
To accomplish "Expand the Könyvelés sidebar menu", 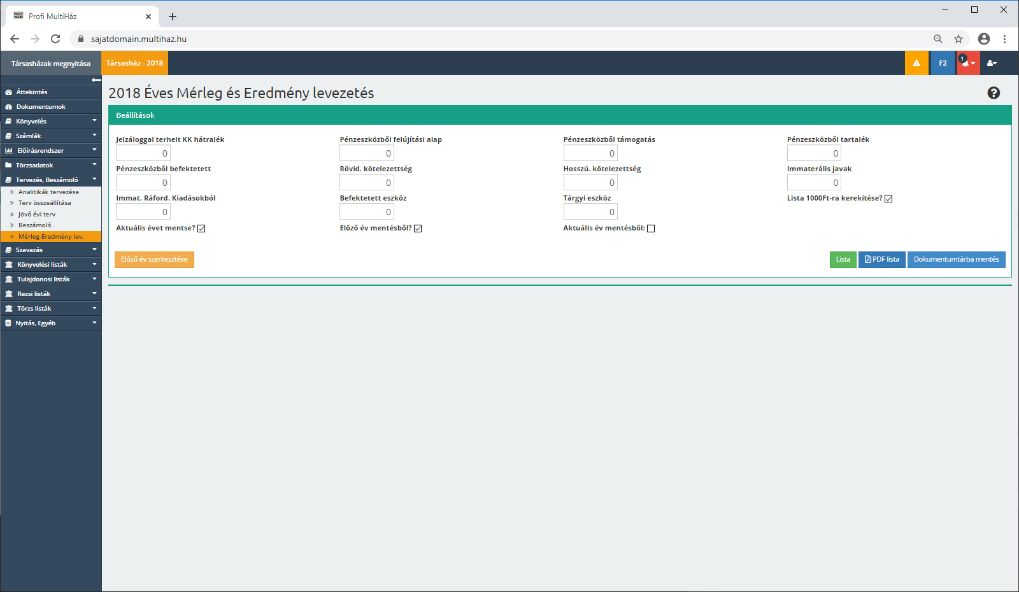I will [51, 121].
